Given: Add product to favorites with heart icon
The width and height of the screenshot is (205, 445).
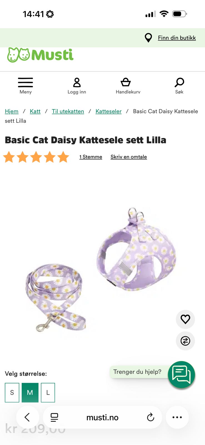Looking at the screenshot, I should [185, 319].
